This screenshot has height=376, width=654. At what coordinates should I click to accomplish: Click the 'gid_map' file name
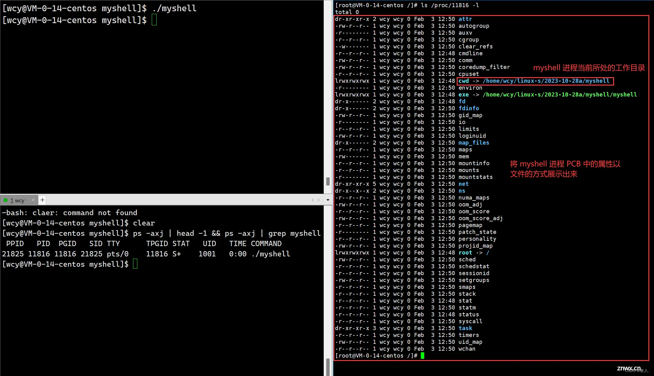[x=470, y=115]
